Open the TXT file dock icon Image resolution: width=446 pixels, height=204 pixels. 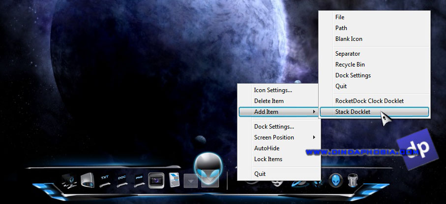(104, 181)
